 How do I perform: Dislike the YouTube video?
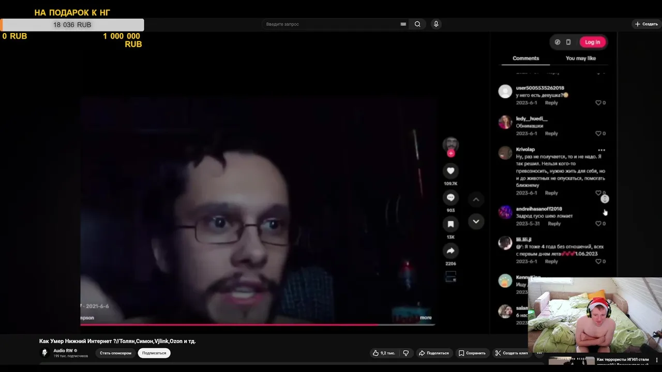tap(406, 353)
